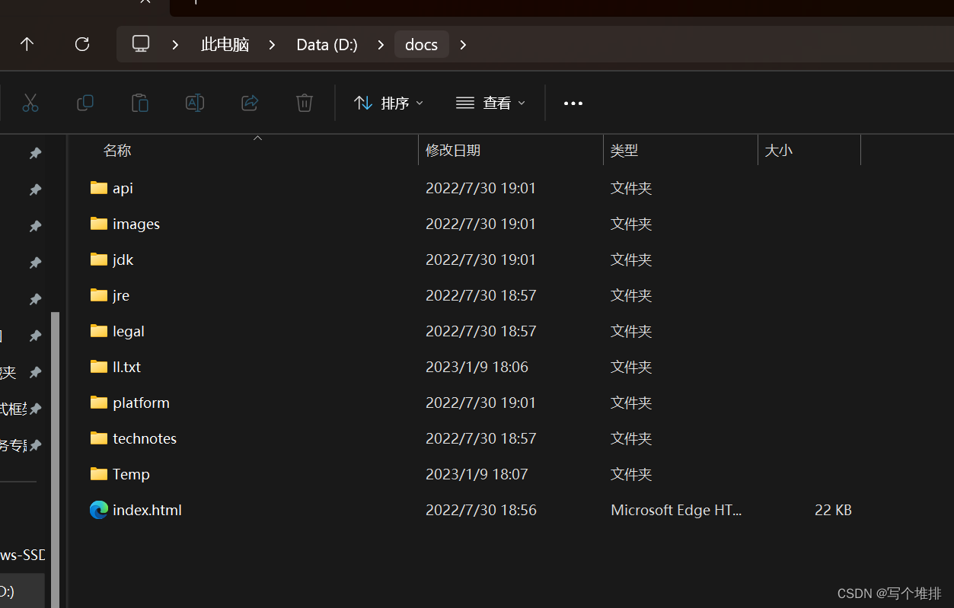Viewport: 954px width, 608px height.
Task: Click date 2023/1/9 18:06
Action: (477, 367)
